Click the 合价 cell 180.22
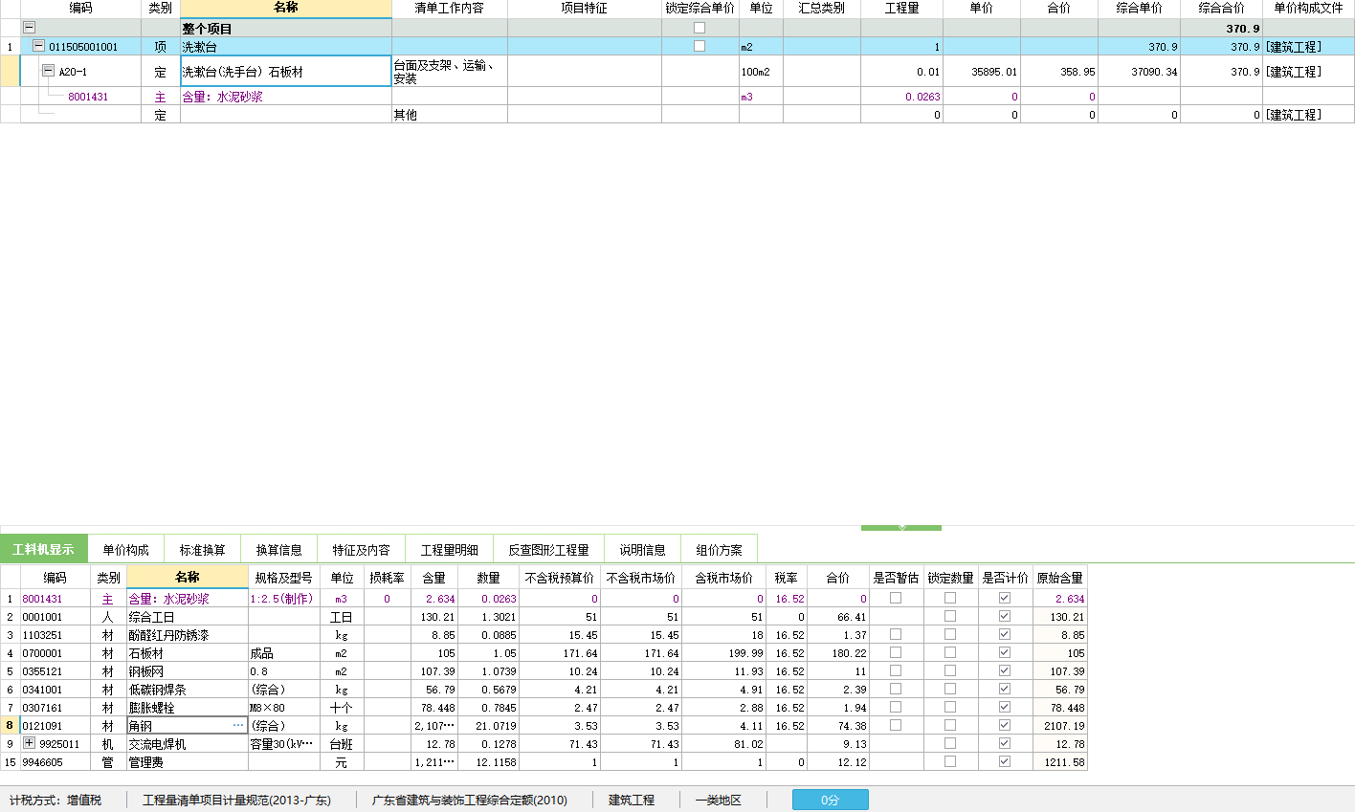The image size is (1355, 812). tap(838, 653)
